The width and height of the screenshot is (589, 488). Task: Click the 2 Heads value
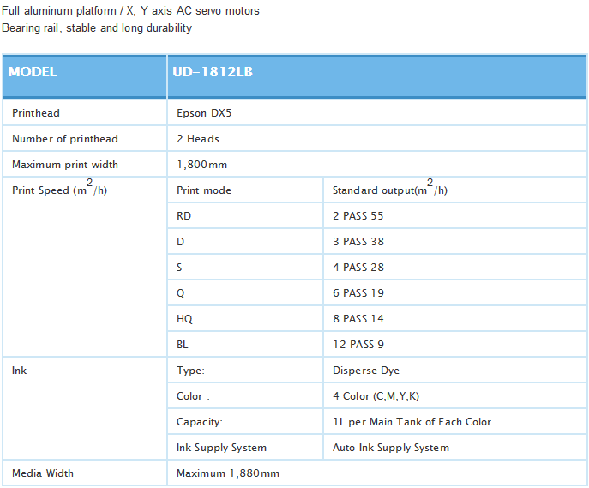198,139
